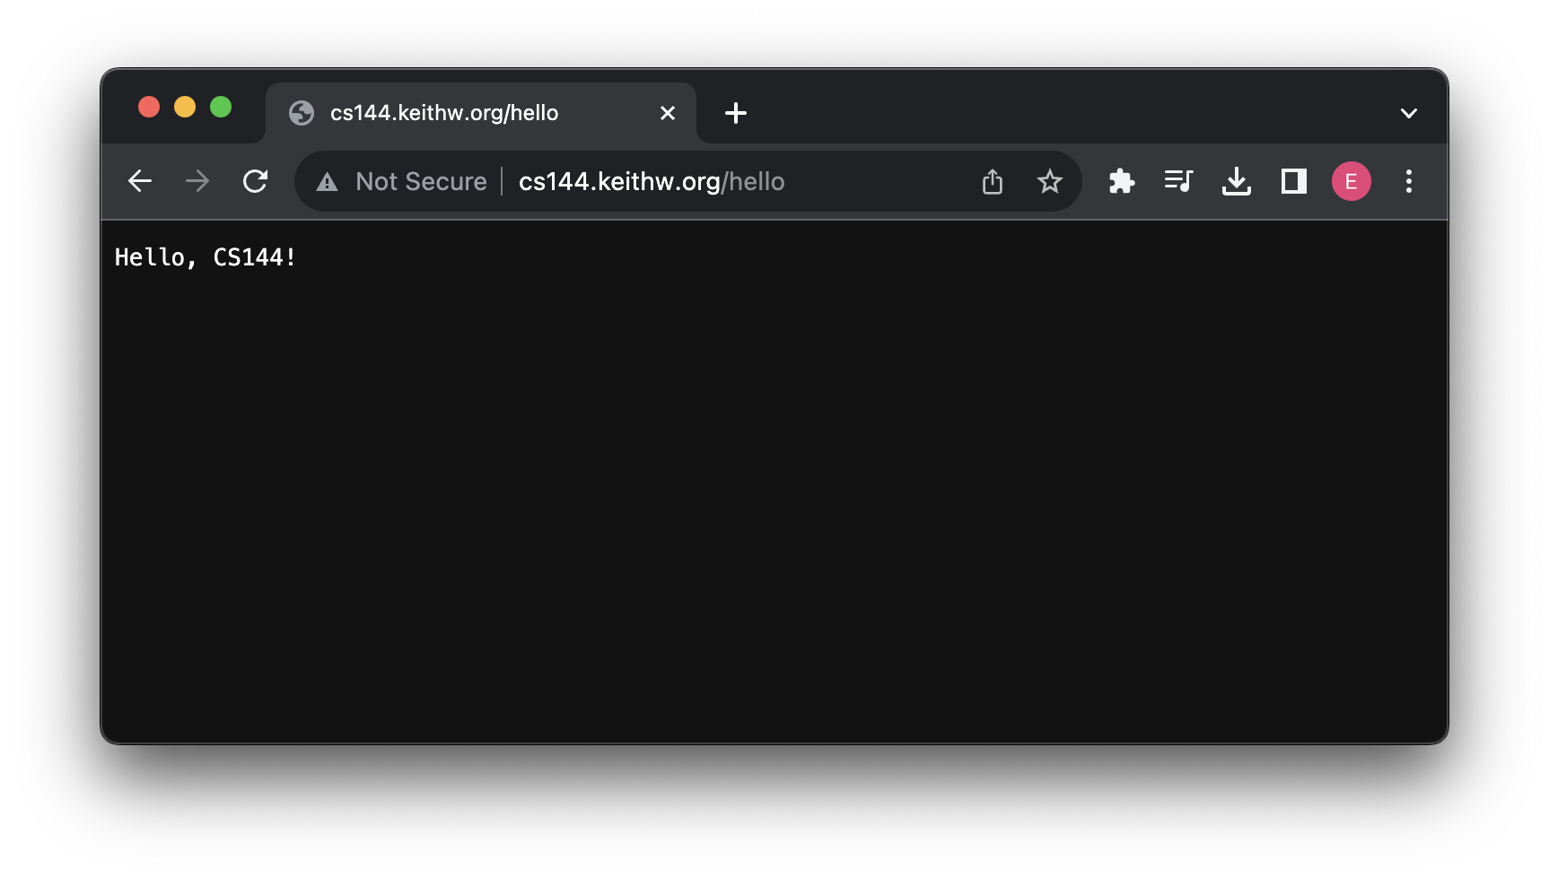This screenshot has height=877, width=1549.
Task: Click the globe favicon on the tab
Action: [x=302, y=113]
